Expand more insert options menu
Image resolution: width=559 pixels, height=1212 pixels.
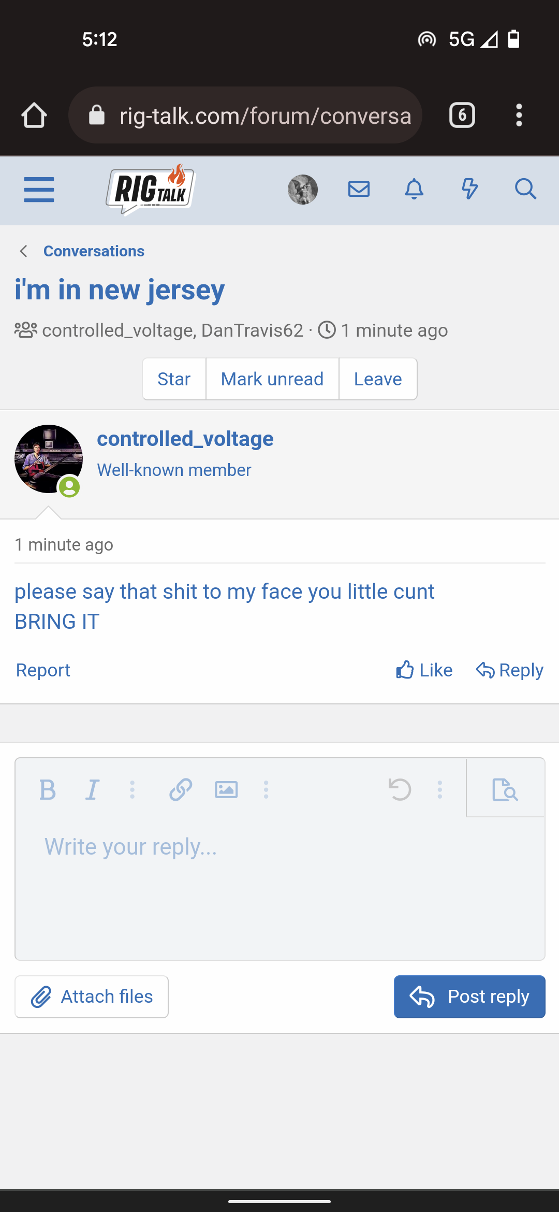click(266, 790)
